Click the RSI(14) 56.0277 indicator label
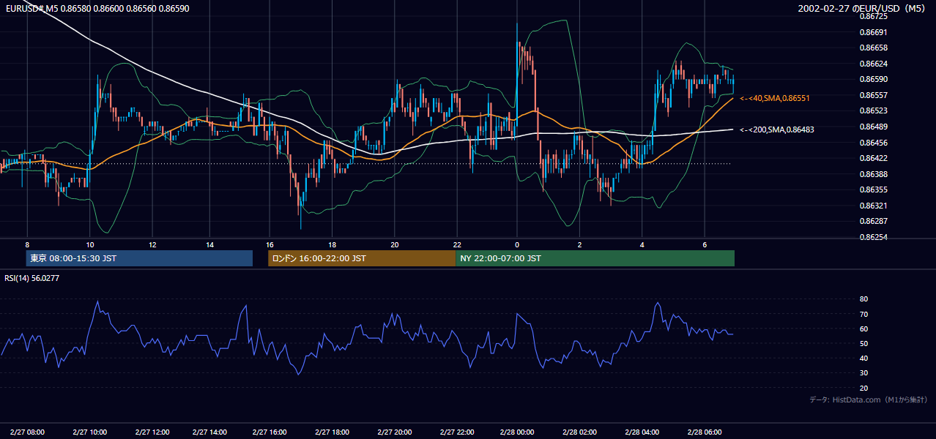The image size is (936, 439). (32, 278)
